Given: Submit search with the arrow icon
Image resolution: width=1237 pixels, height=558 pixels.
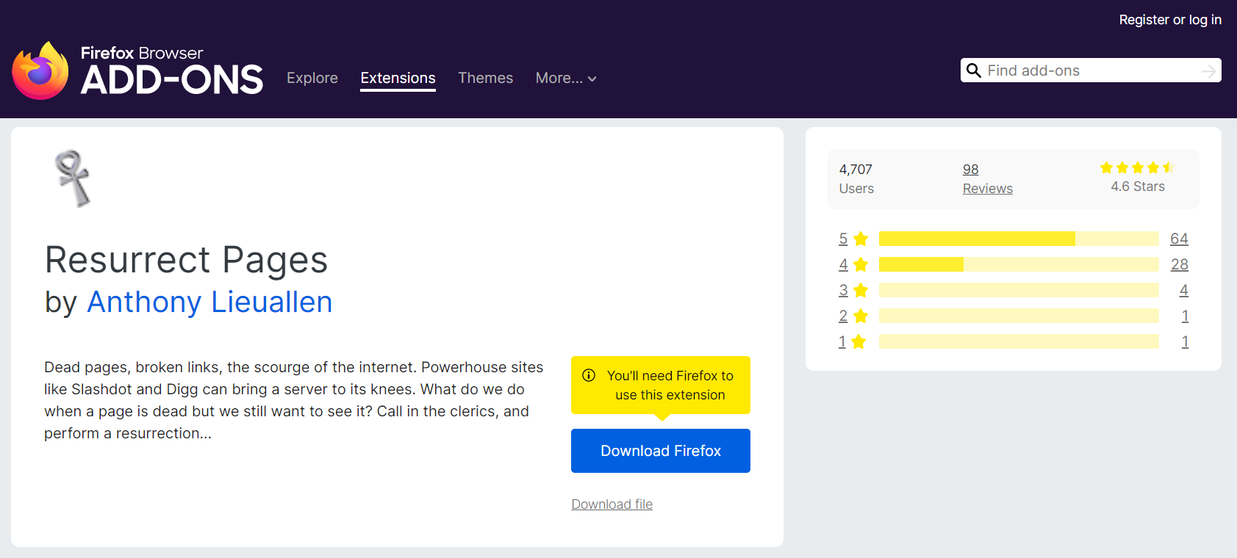Looking at the screenshot, I should pos(1208,70).
